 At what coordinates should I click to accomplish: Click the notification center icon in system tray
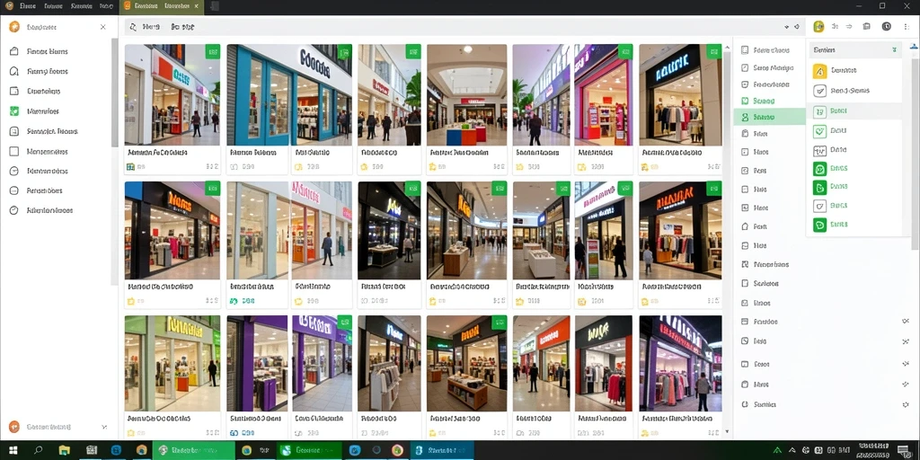click(x=904, y=451)
